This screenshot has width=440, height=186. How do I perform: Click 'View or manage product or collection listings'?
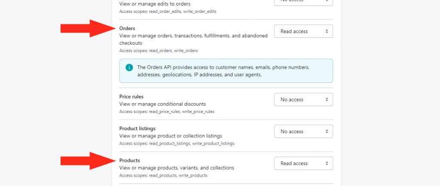pyautogui.click(x=171, y=136)
